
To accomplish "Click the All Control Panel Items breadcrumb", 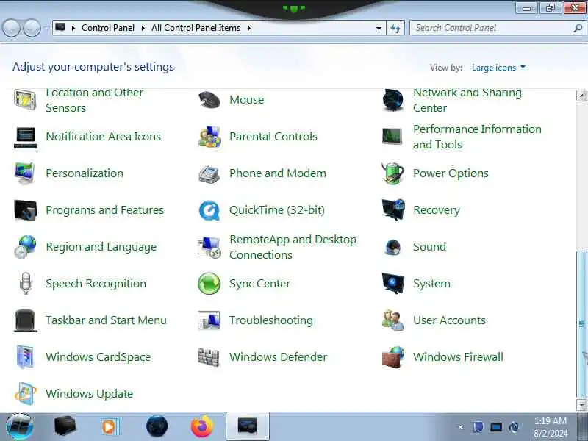I will [x=196, y=28].
